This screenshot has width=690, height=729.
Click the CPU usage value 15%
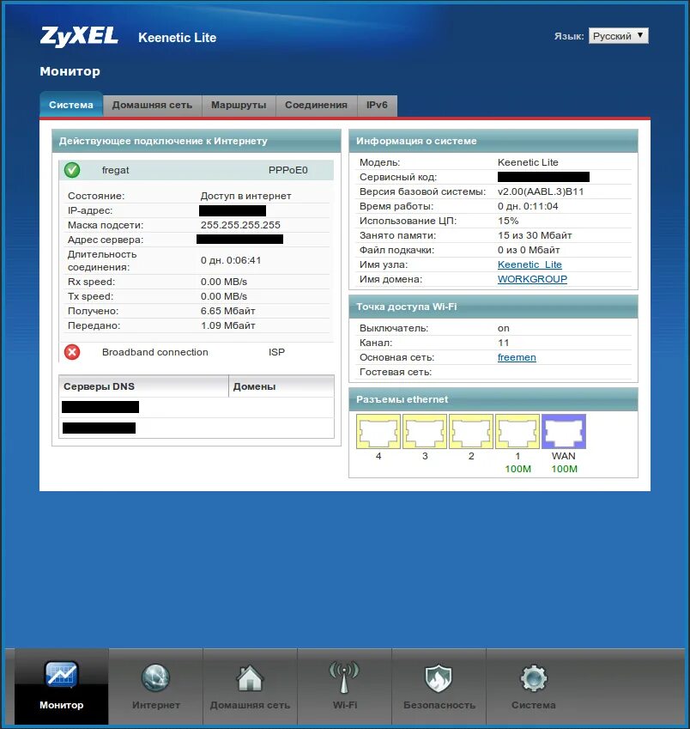pyautogui.click(x=508, y=221)
